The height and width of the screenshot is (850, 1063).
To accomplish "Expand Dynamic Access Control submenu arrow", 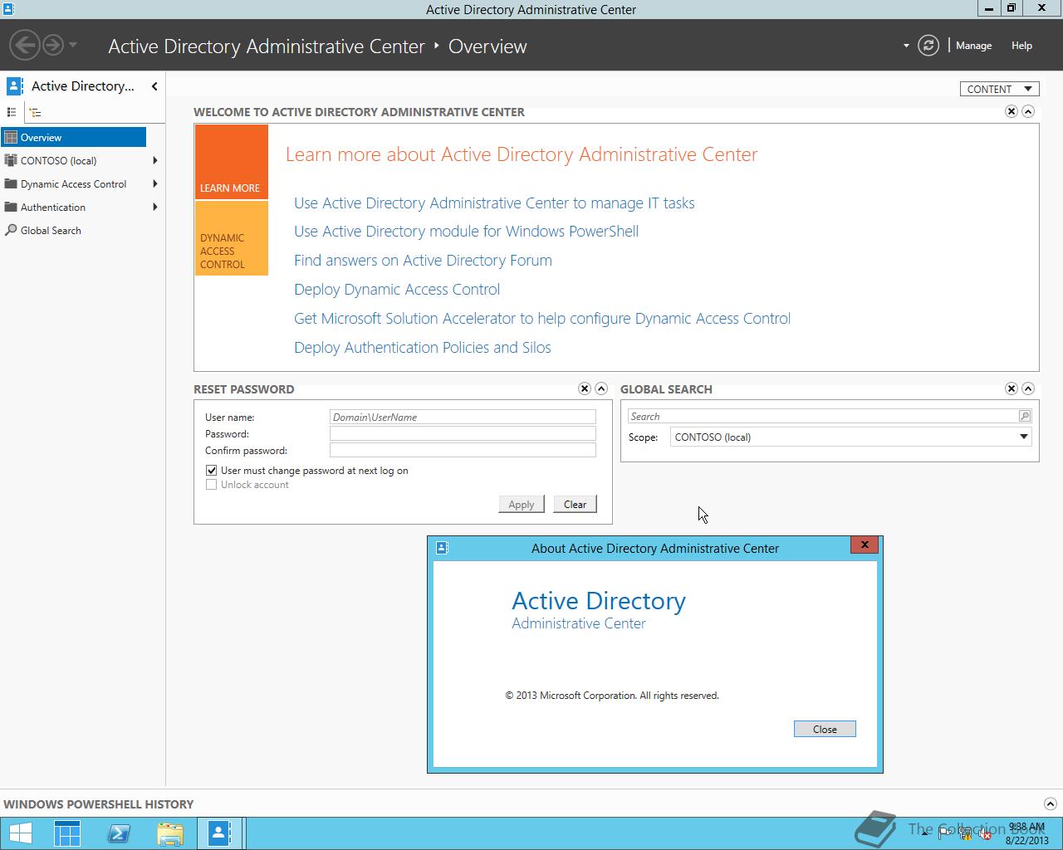I will 155,184.
